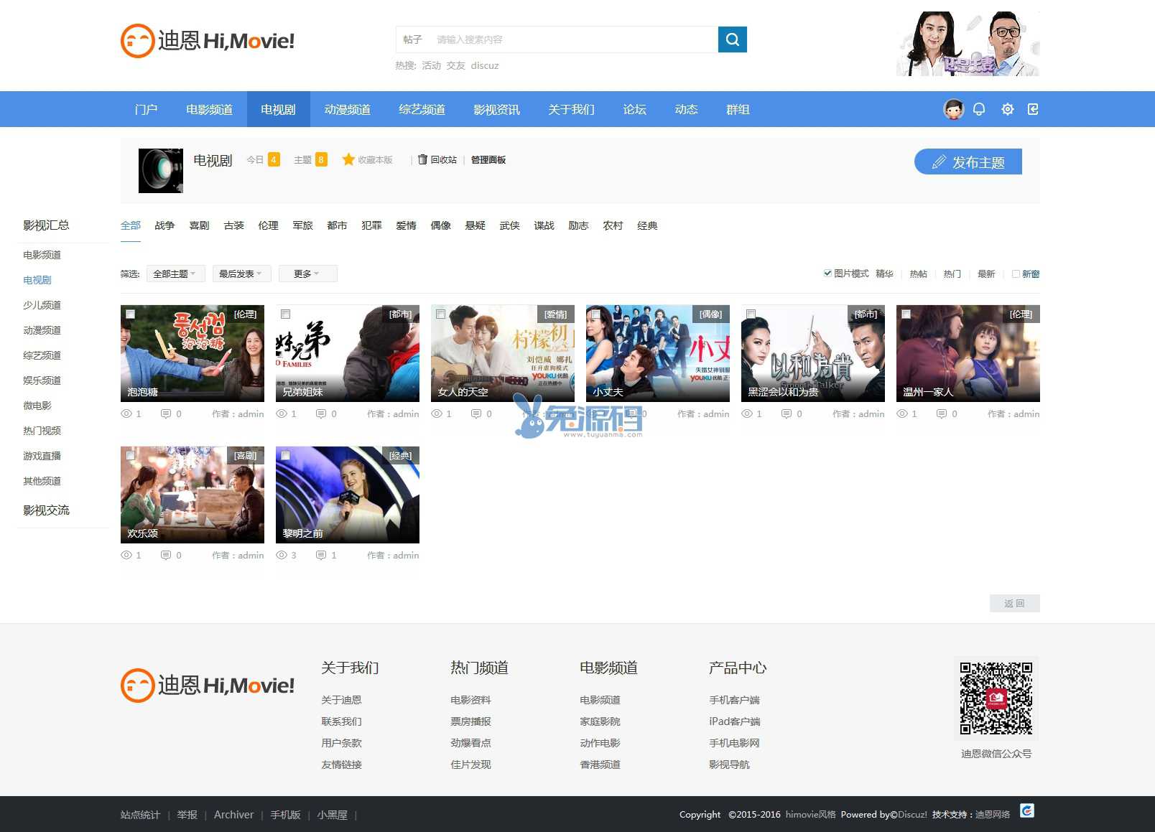The image size is (1155, 832).
Task: Click the comment icon under 温州一家人
Action: [942, 414]
